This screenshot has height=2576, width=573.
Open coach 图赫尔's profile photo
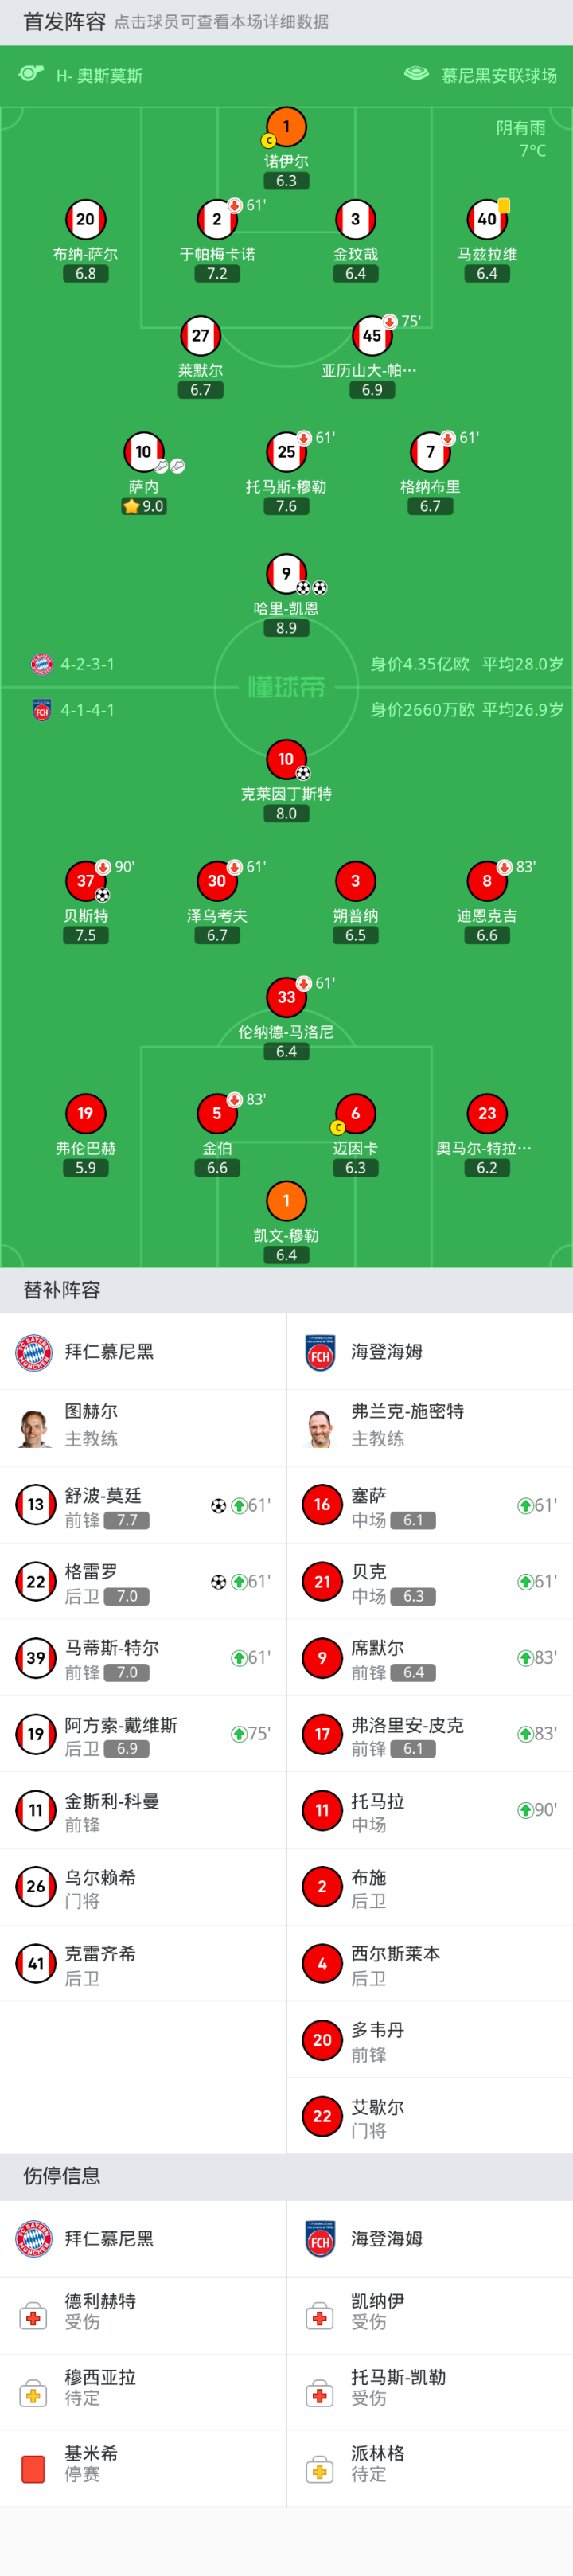click(34, 1426)
